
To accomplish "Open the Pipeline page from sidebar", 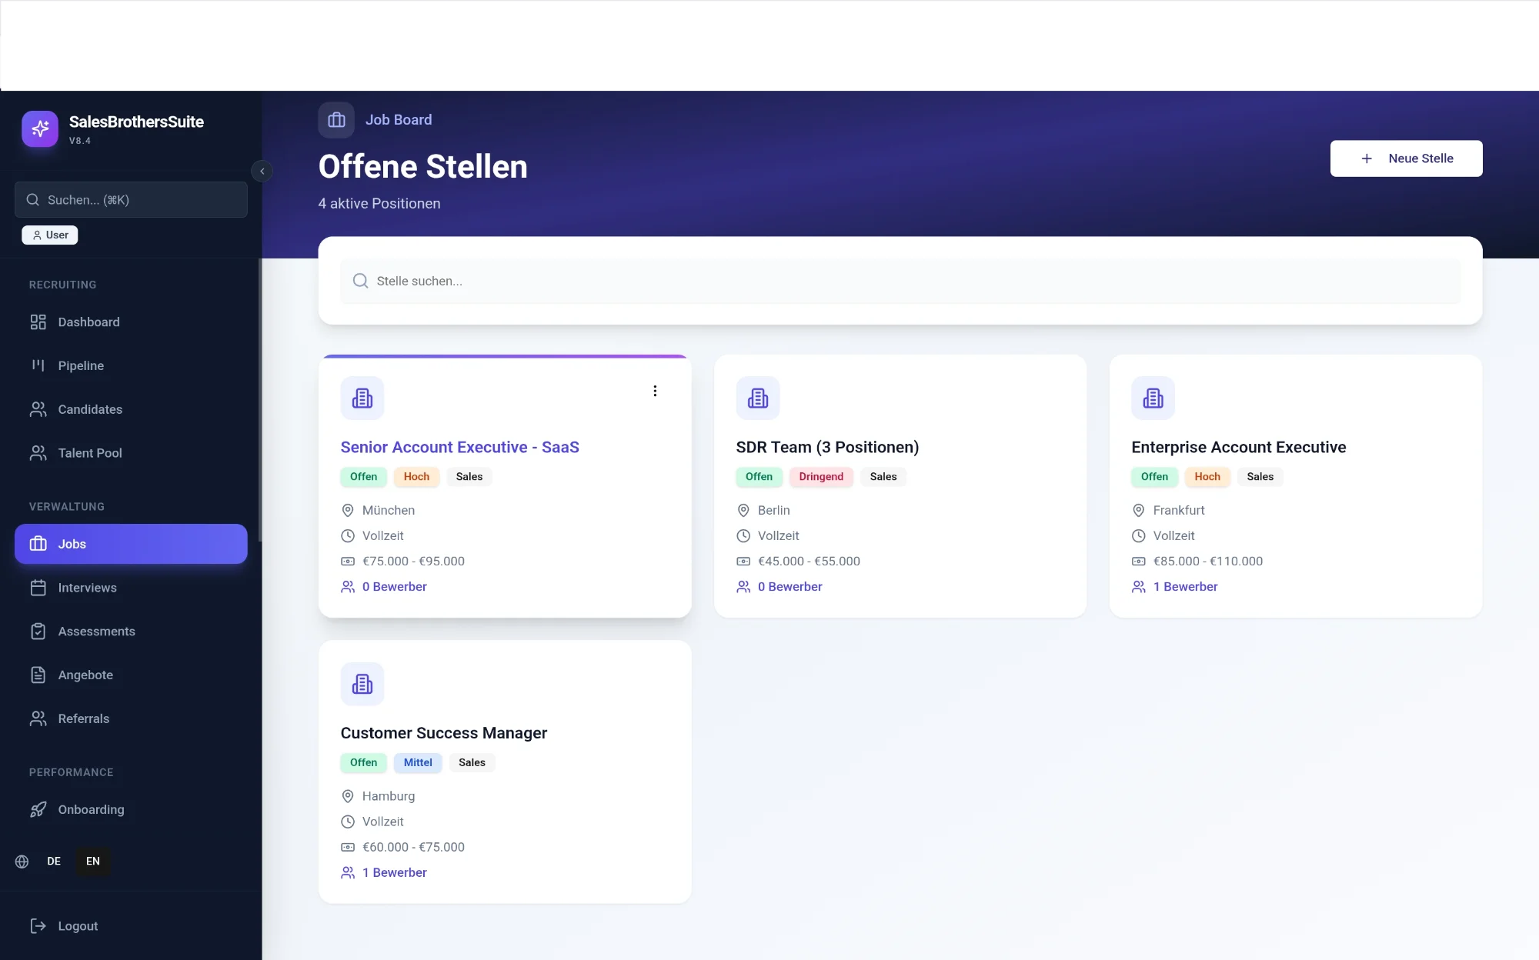I will click(x=81, y=365).
